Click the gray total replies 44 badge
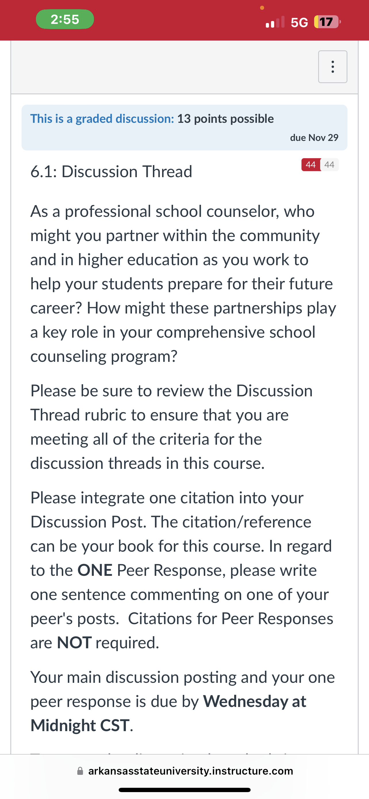369x799 pixels. pos(329,165)
